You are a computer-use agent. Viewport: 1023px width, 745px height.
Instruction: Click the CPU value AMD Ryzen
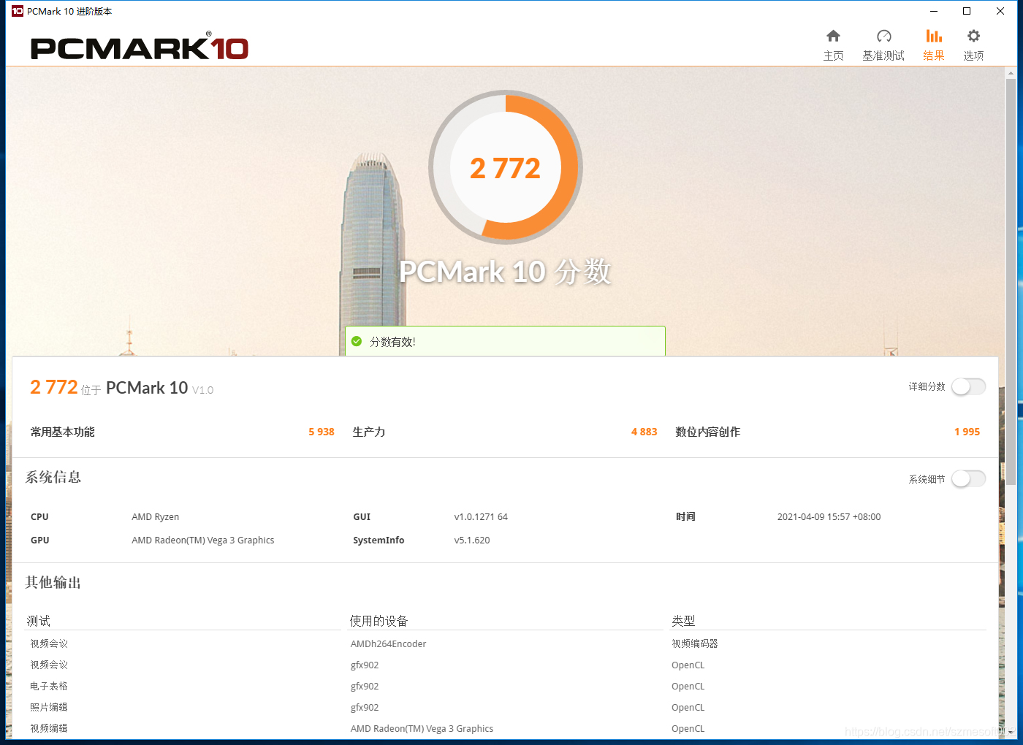pyautogui.click(x=155, y=516)
